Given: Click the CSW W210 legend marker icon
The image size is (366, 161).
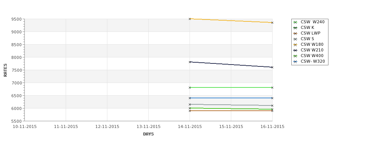Looking at the screenshot, I should (x=295, y=50).
